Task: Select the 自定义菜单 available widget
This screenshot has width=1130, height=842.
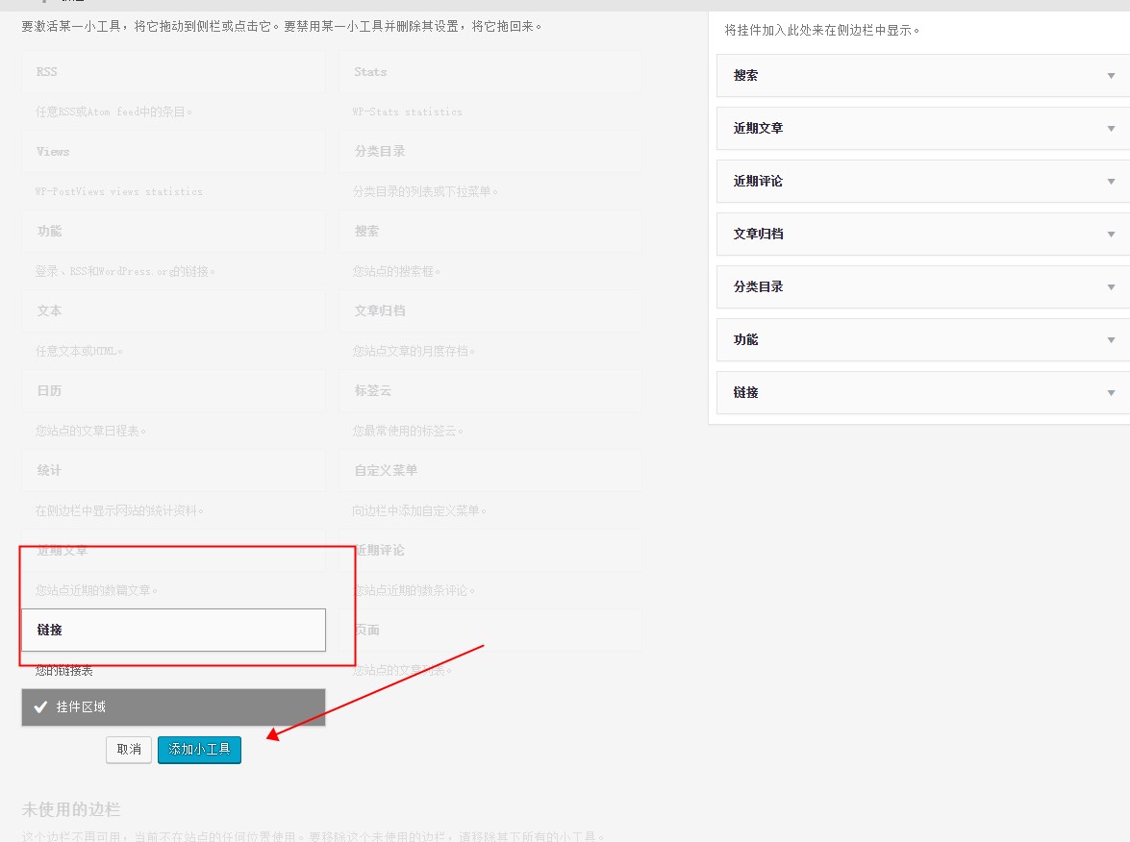Action: tap(490, 471)
